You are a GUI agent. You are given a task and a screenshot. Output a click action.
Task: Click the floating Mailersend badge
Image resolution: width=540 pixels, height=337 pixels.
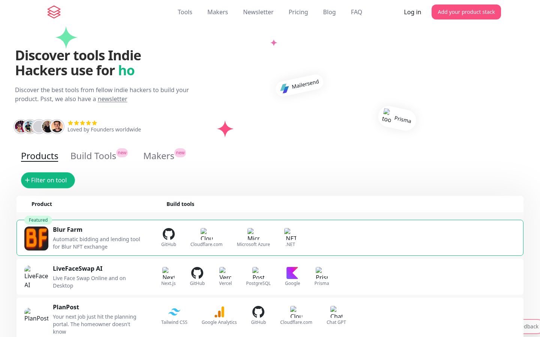pos(300,85)
